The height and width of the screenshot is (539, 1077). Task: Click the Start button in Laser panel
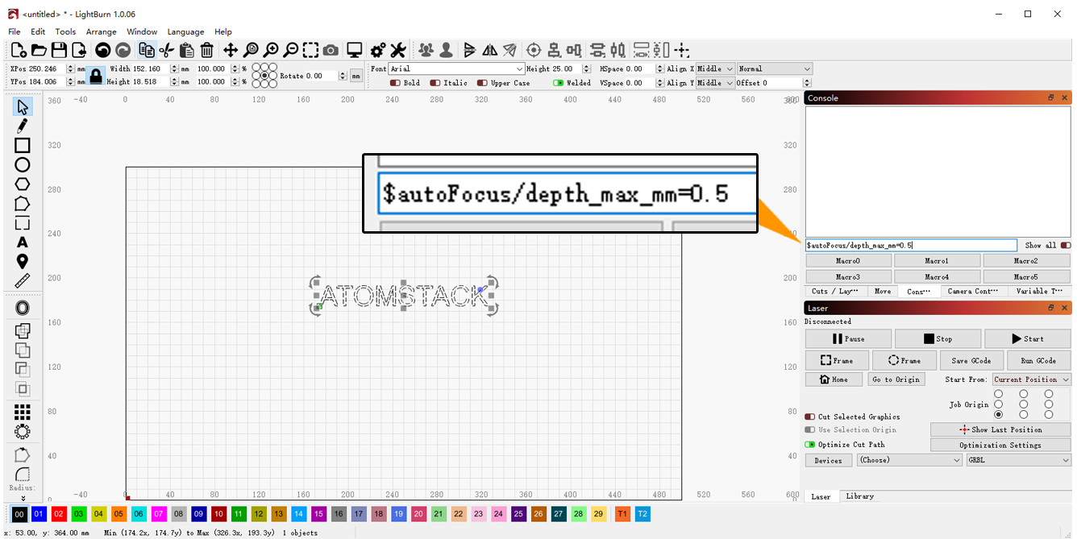[1028, 338]
